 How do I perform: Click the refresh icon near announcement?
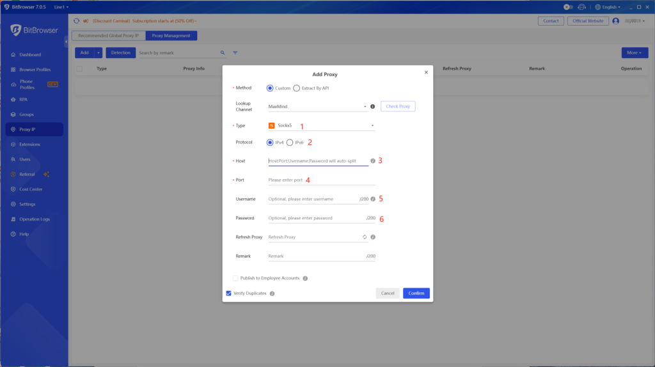click(x=77, y=21)
